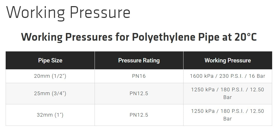Click "20°C" in the table heading
The height and width of the screenshot is (133, 276).
coord(245,37)
